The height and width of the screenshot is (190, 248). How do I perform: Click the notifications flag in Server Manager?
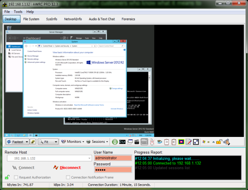[x=71, y=38]
